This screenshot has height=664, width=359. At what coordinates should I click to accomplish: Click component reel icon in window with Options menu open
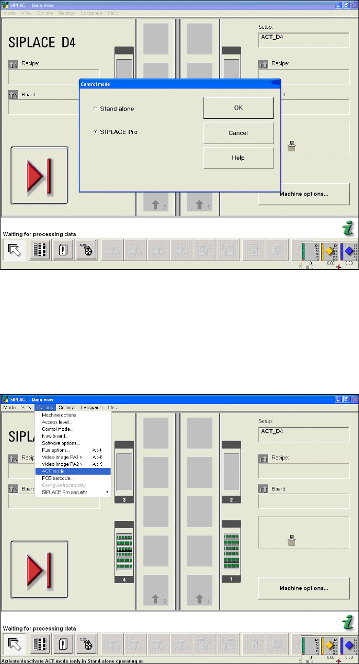click(x=87, y=644)
